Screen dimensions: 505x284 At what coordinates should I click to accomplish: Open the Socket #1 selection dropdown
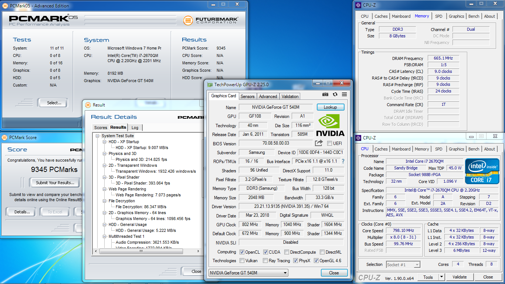click(403, 264)
